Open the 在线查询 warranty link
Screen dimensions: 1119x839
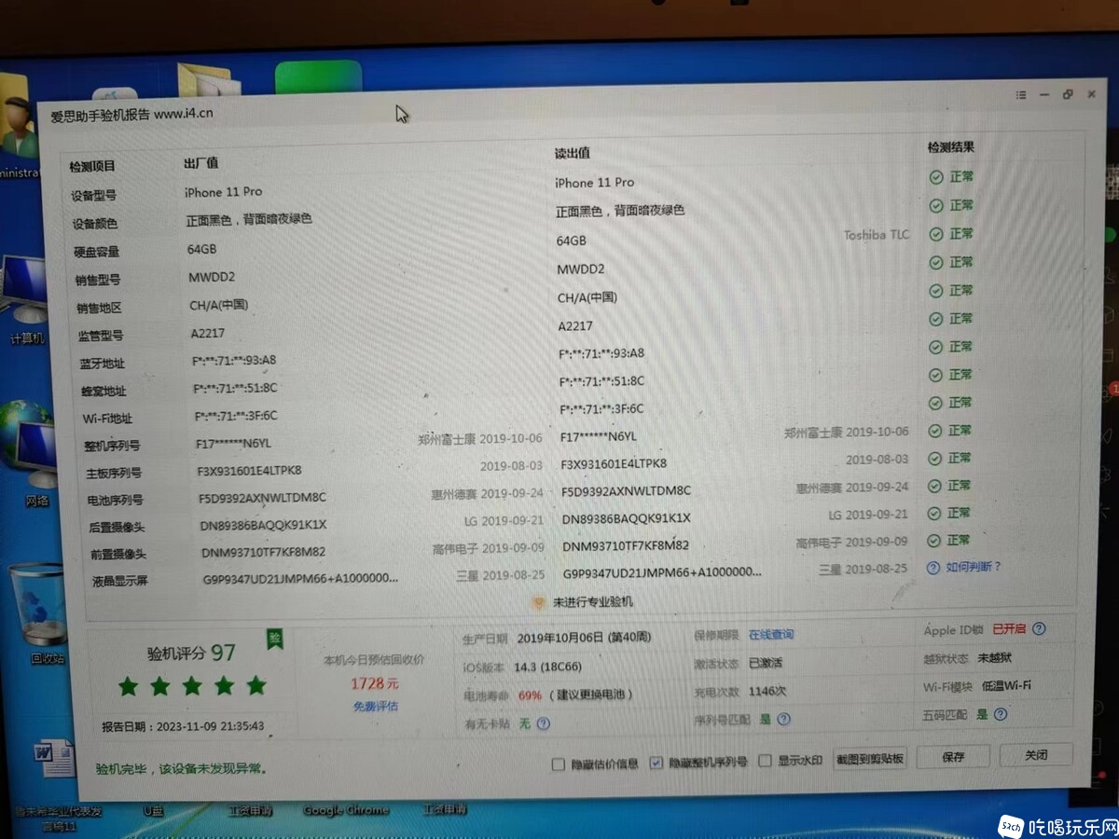771,635
